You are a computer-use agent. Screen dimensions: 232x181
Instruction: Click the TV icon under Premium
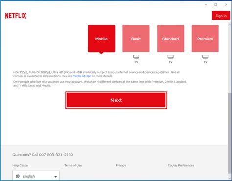click(x=205, y=57)
